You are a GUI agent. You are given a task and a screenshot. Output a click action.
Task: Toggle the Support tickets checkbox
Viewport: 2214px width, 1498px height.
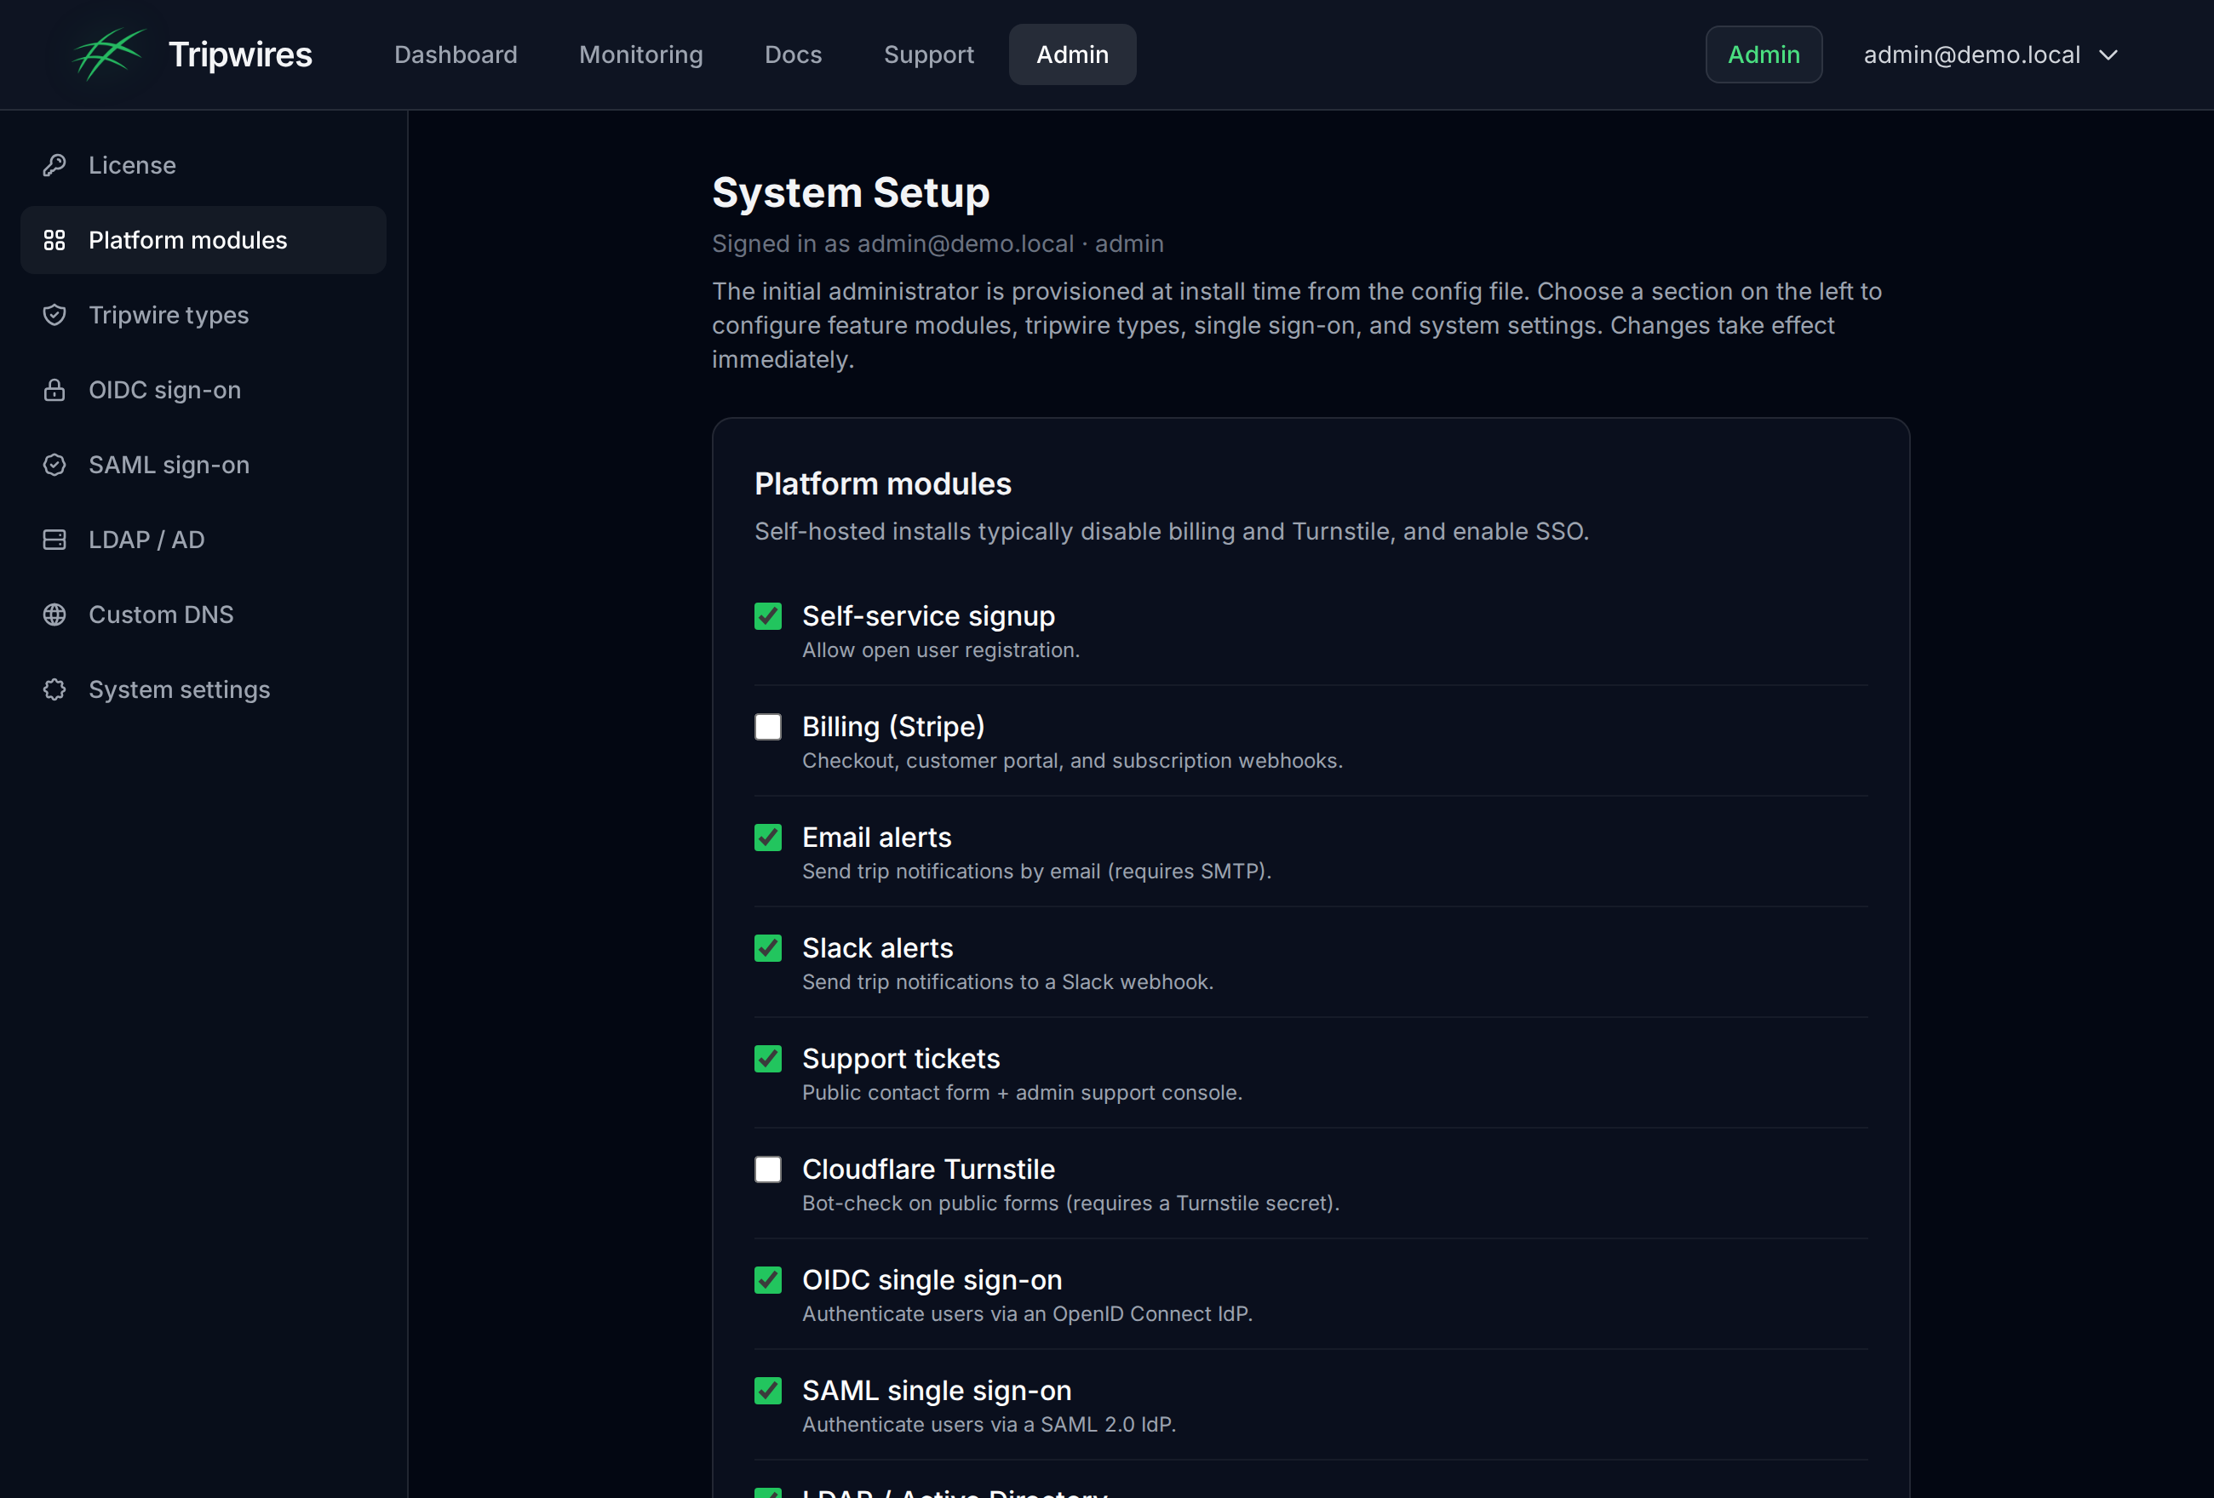click(768, 1058)
